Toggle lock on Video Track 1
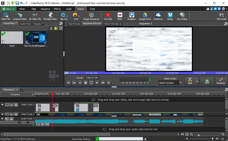The width and height of the screenshot is (228, 141). 16,114
